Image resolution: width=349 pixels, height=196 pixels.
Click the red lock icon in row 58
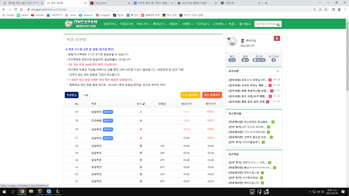click(x=141, y=129)
